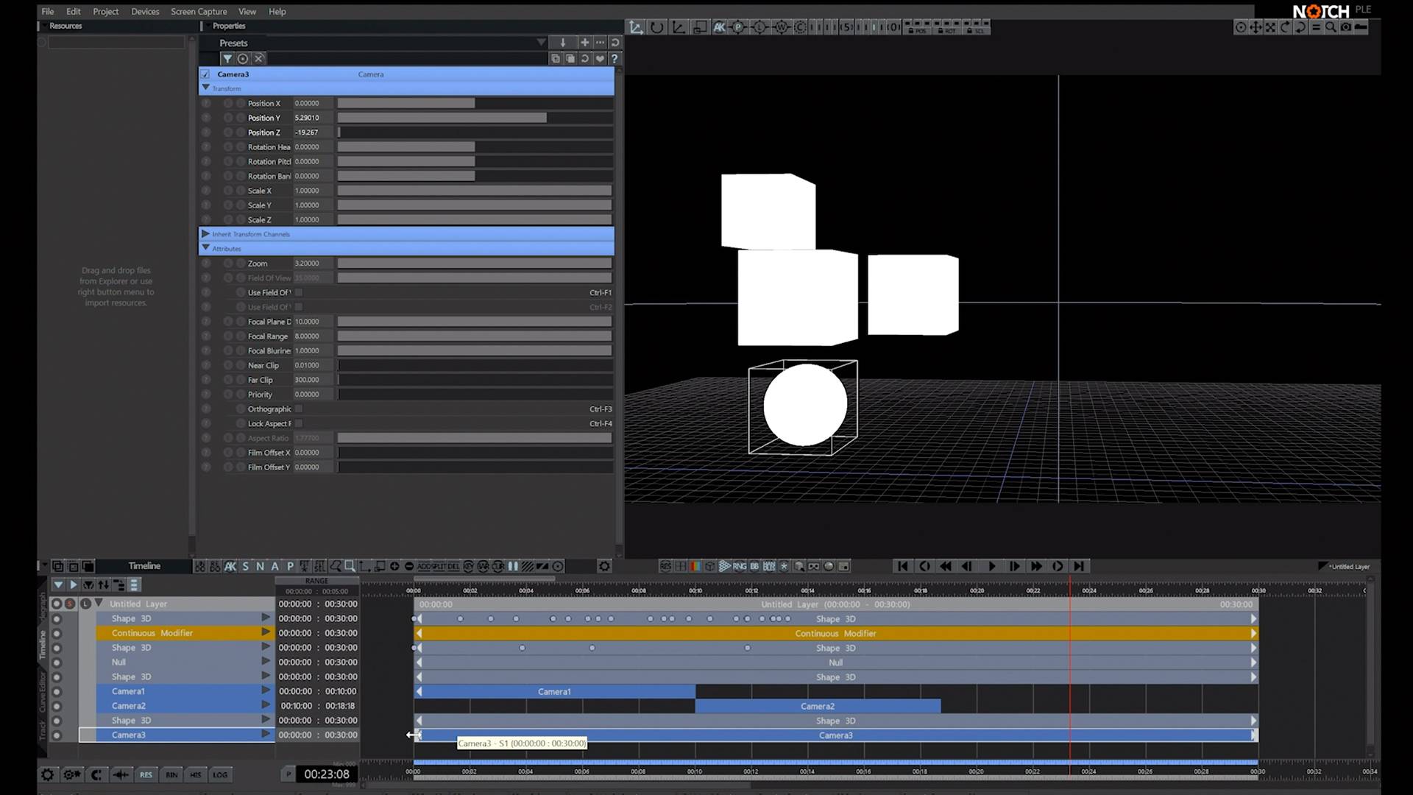Adjust the Zoom slider
Screen dimensions: 1413x795
(475, 264)
